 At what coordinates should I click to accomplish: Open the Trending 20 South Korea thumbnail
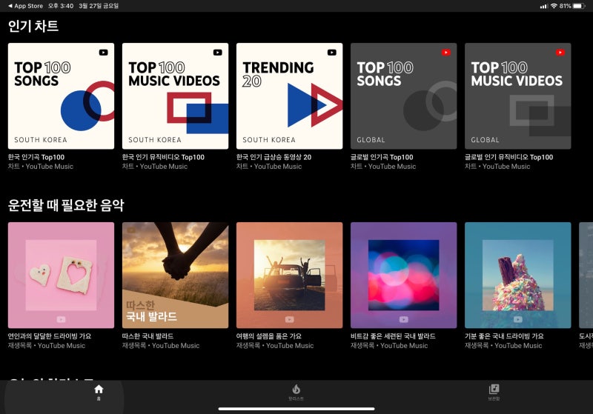[289, 96]
